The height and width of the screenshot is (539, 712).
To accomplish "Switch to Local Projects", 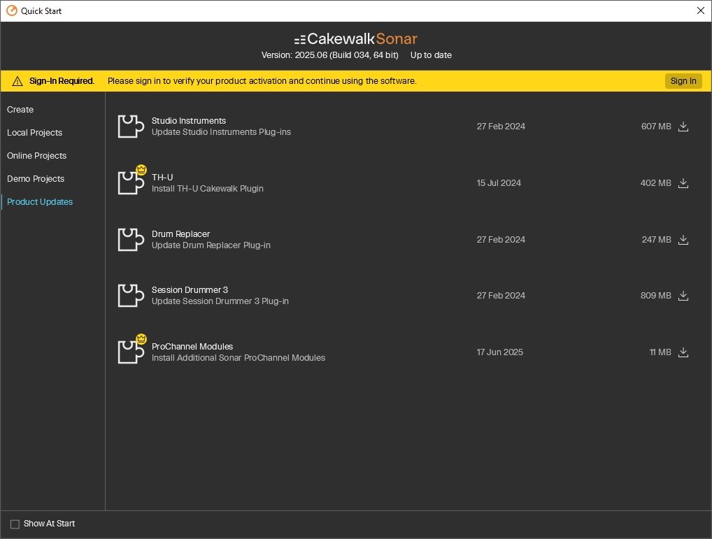I will pos(34,133).
